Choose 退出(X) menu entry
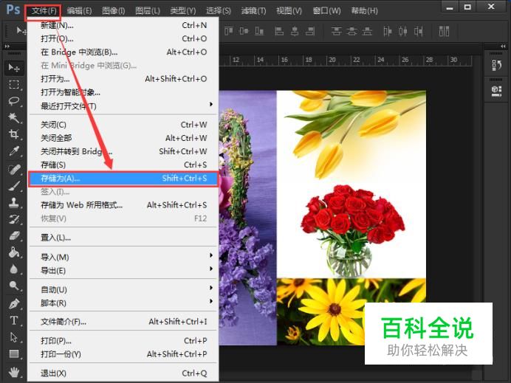Screen dimensions: 511x383 click(123, 373)
